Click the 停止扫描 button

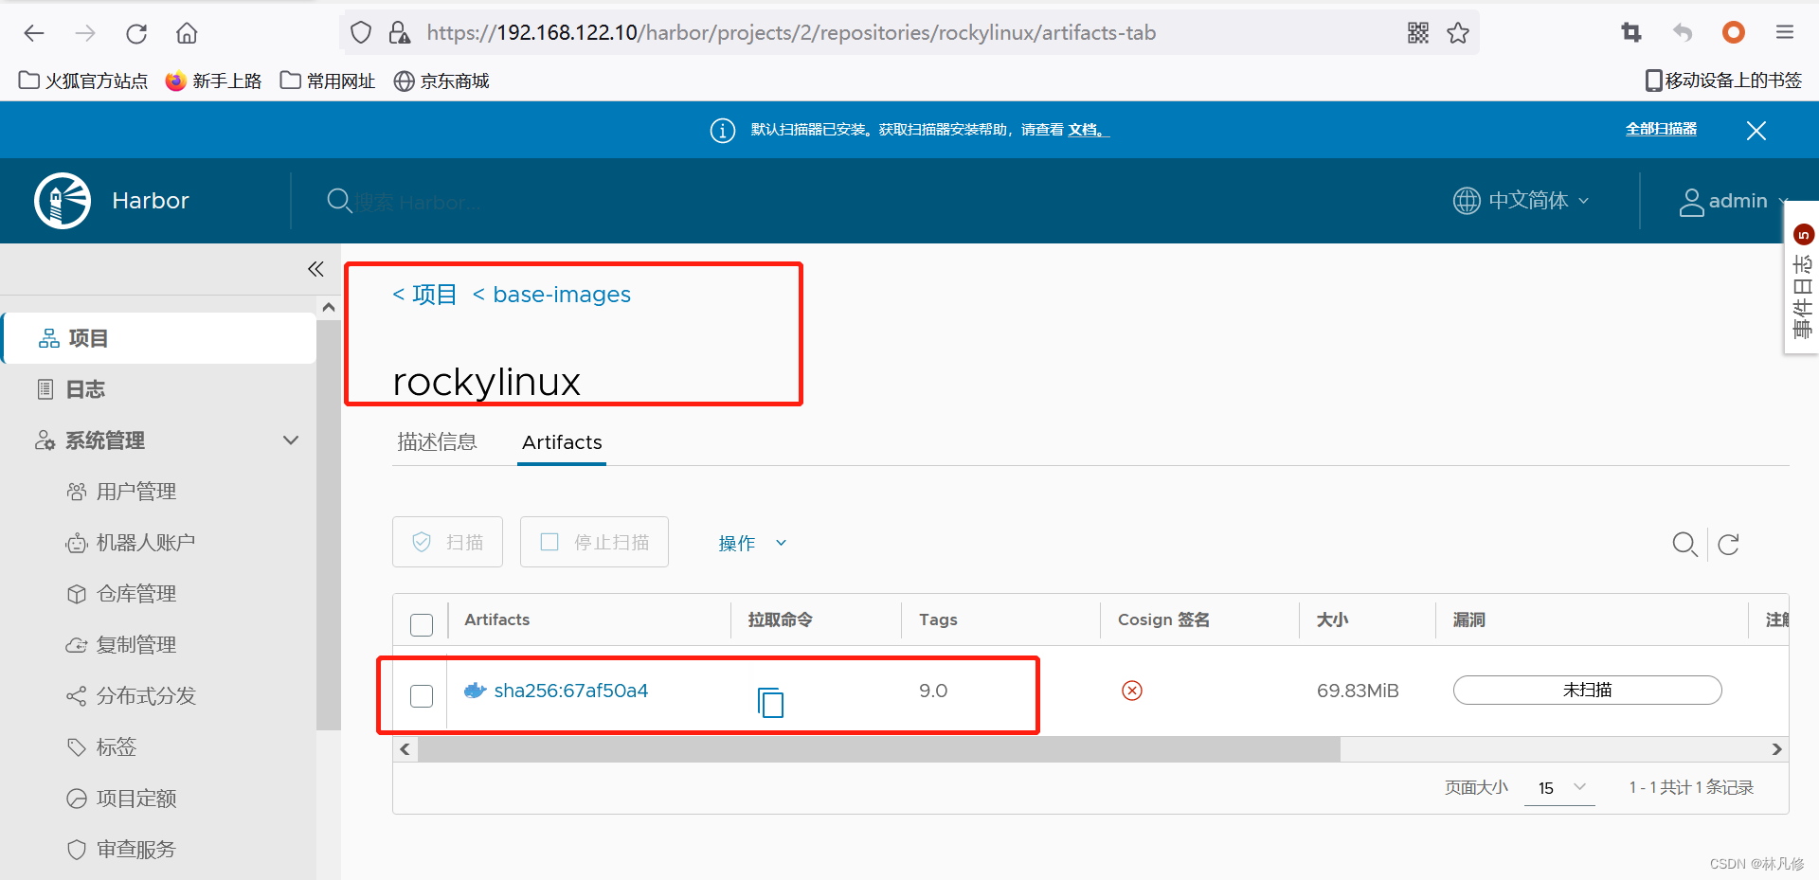point(594,542)
